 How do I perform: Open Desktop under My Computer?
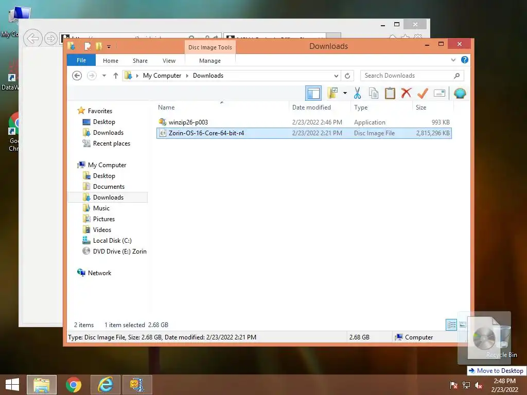pyautogui.click(x=104, y=176)
